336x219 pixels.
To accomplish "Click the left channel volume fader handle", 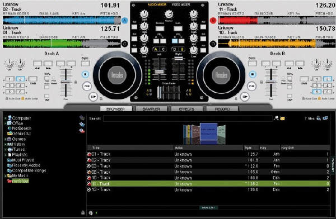I will 159,72.
